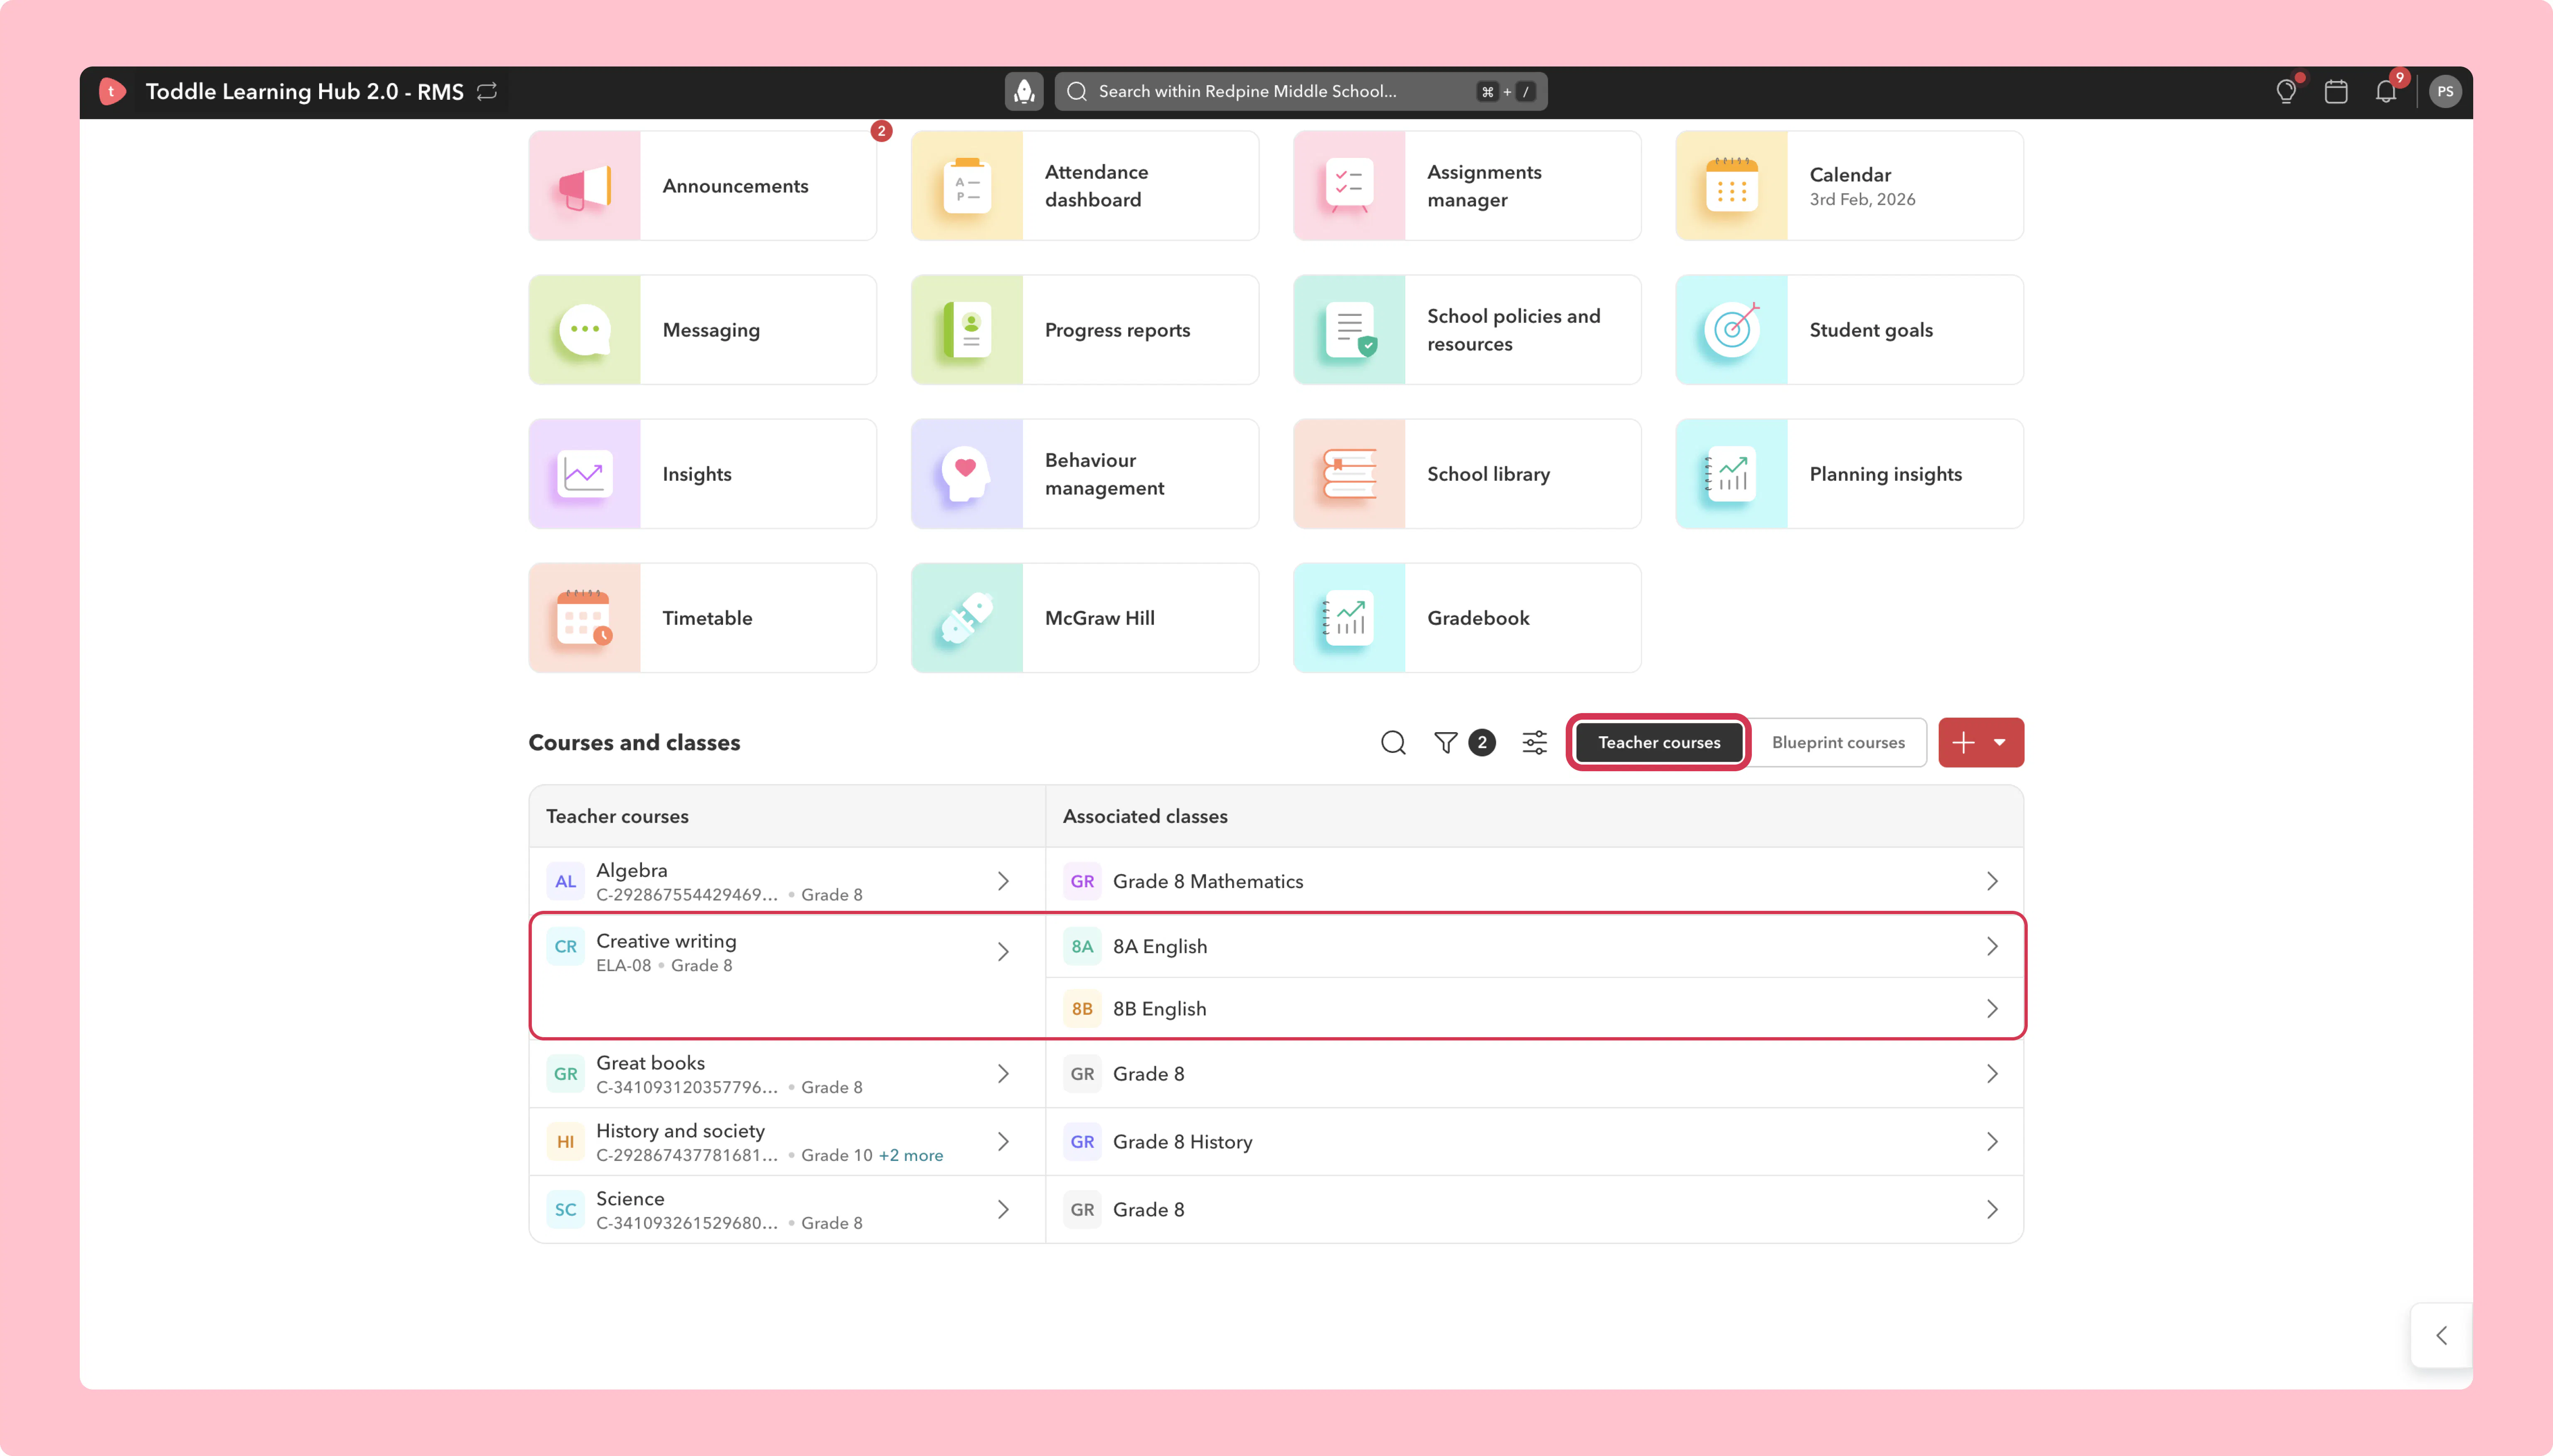Image resolution: width=2553 pixels, height=1456 pixels.
Task: Search courses with the magnifier icon
Action: [x=1393, y=742]
